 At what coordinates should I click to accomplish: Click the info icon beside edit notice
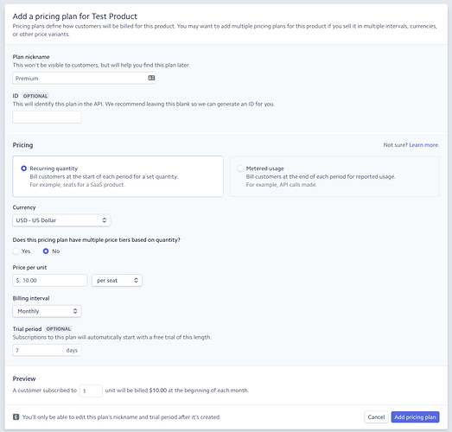coord(16,416)
